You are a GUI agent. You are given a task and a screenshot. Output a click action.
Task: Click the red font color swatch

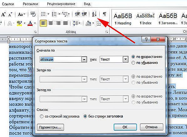point(30,23)
